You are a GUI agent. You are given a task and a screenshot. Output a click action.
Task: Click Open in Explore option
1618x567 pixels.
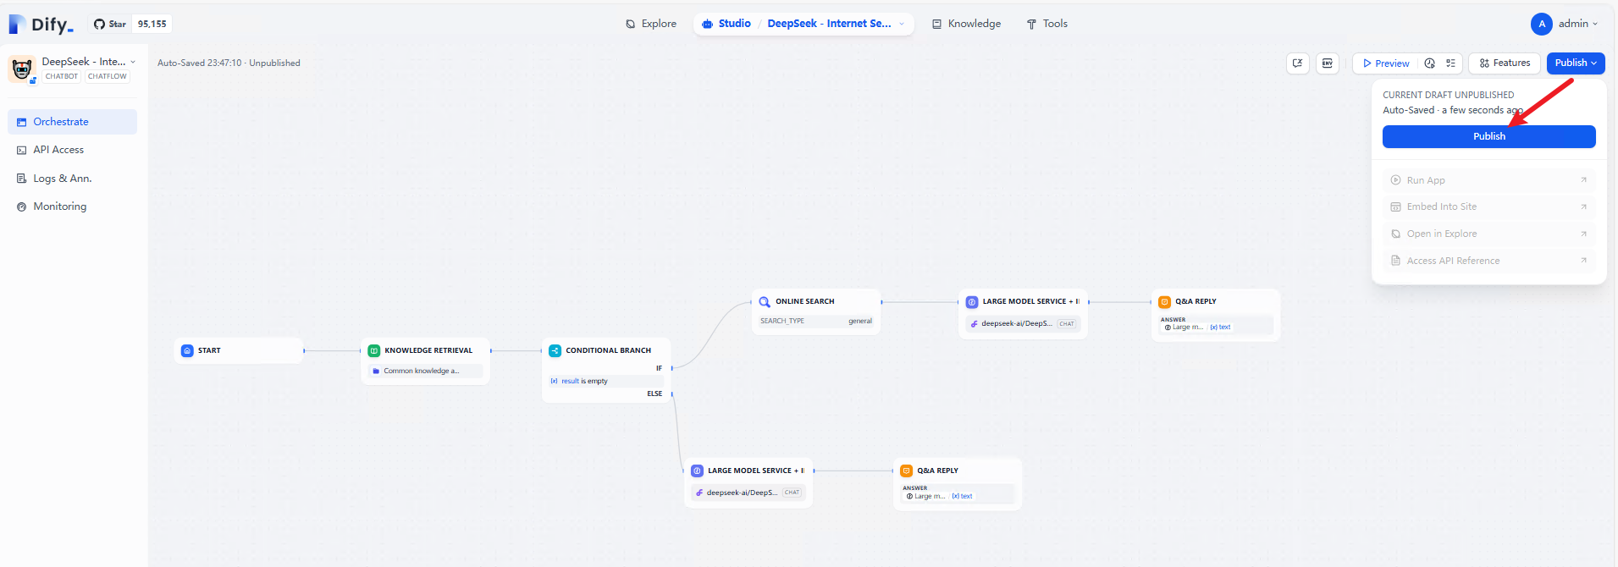click(x=1489, y=234)
